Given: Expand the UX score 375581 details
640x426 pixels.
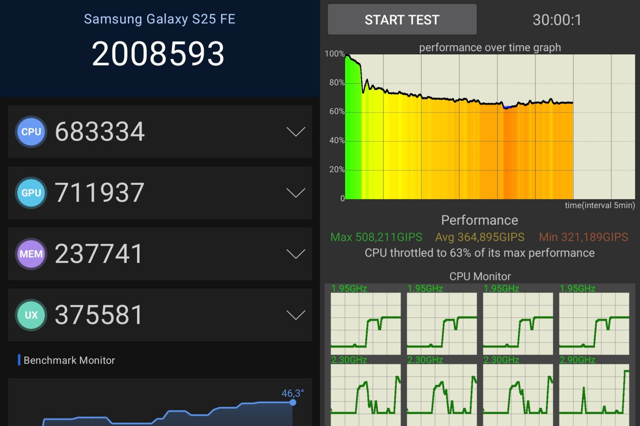Looking at the screenshot, I should coord(295,315).
